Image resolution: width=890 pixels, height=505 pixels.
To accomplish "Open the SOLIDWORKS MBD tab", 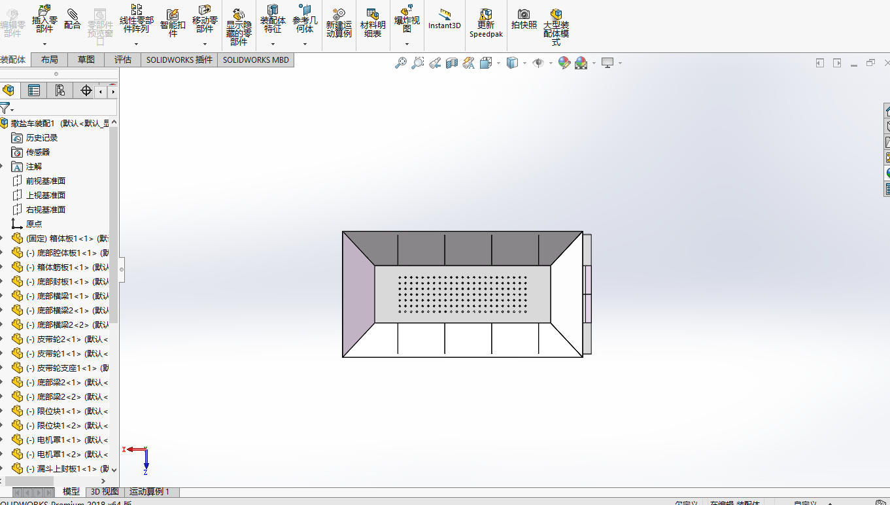I will (x=256, y=60).
